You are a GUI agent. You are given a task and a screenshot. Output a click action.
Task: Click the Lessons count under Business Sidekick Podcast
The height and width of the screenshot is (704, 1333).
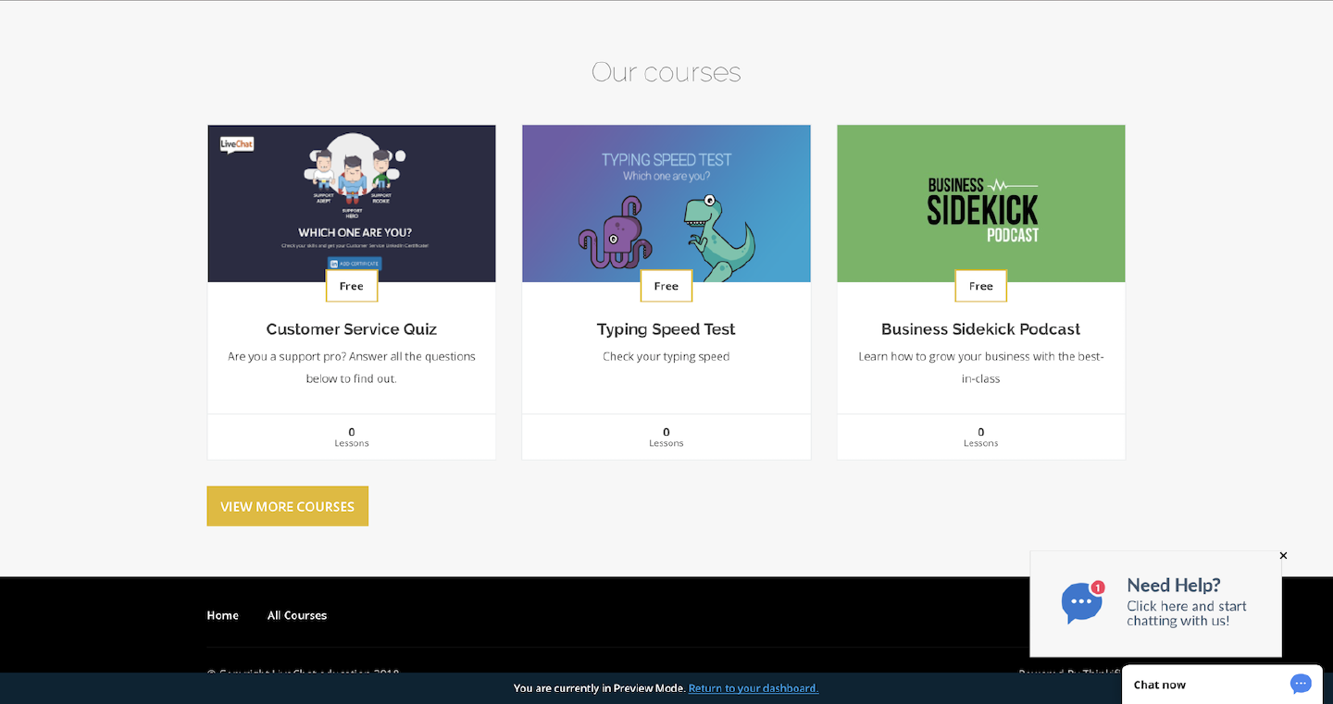[981, 437]
